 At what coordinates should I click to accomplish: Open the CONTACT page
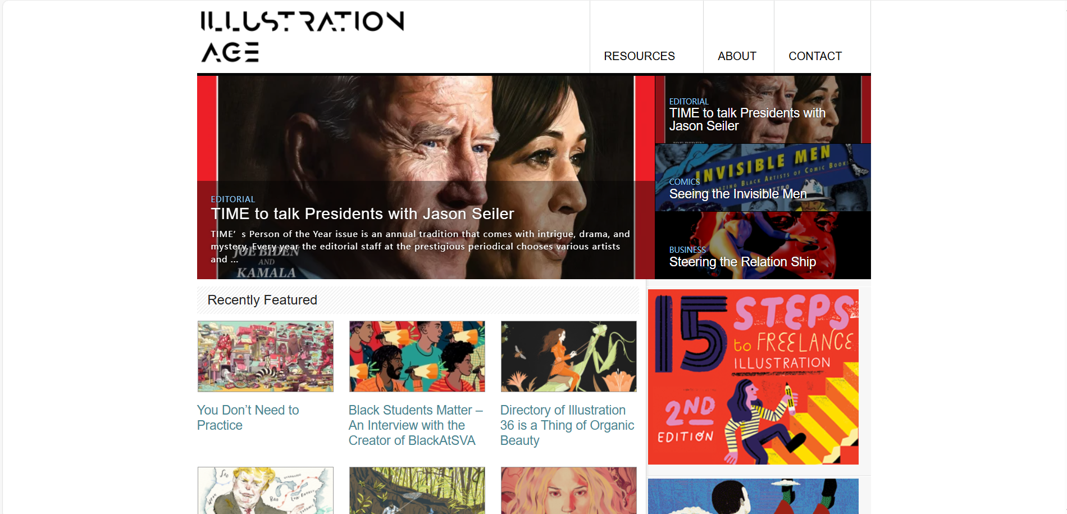click(815, 56)
